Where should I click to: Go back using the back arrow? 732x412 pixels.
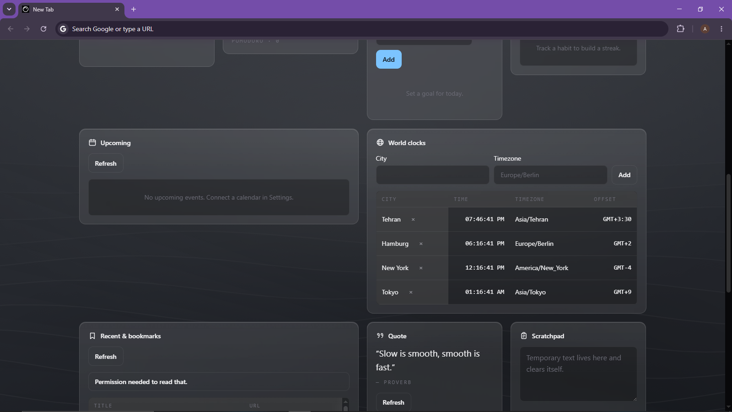click(x=11, y=29)
